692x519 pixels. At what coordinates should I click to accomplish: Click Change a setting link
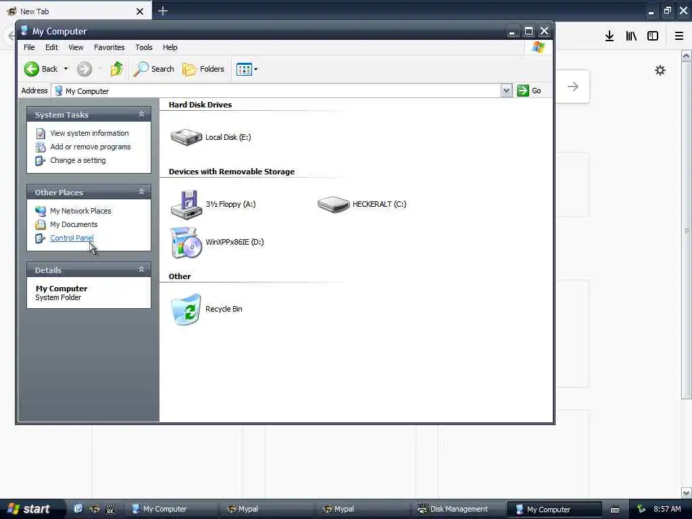[x=78, y=160]
